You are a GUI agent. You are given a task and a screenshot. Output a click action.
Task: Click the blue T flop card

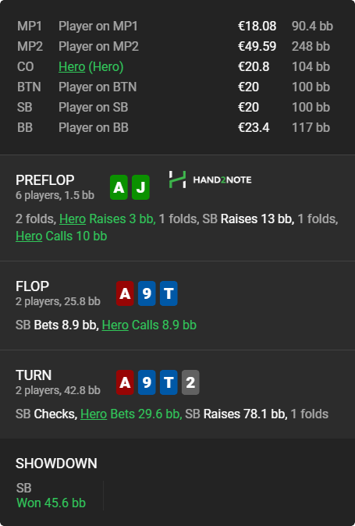click(169, 293)
